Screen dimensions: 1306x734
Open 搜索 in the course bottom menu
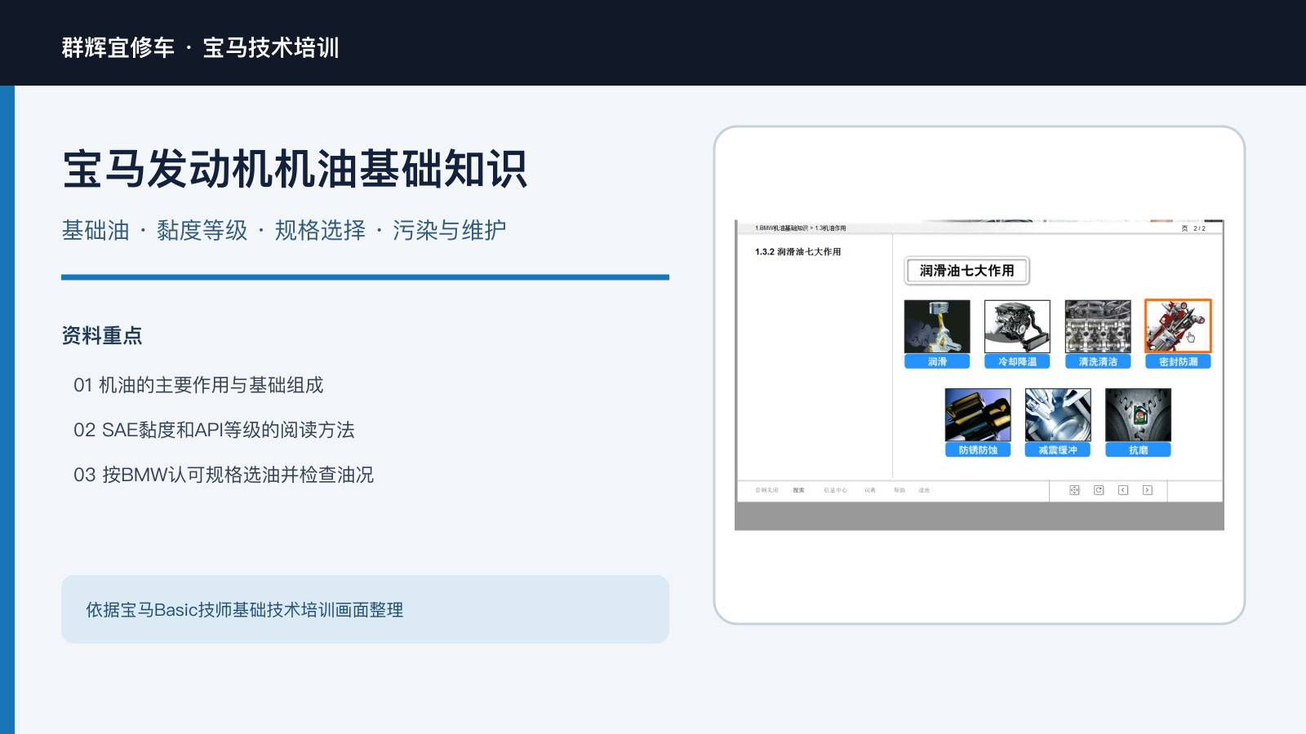(x=798, y=490)
